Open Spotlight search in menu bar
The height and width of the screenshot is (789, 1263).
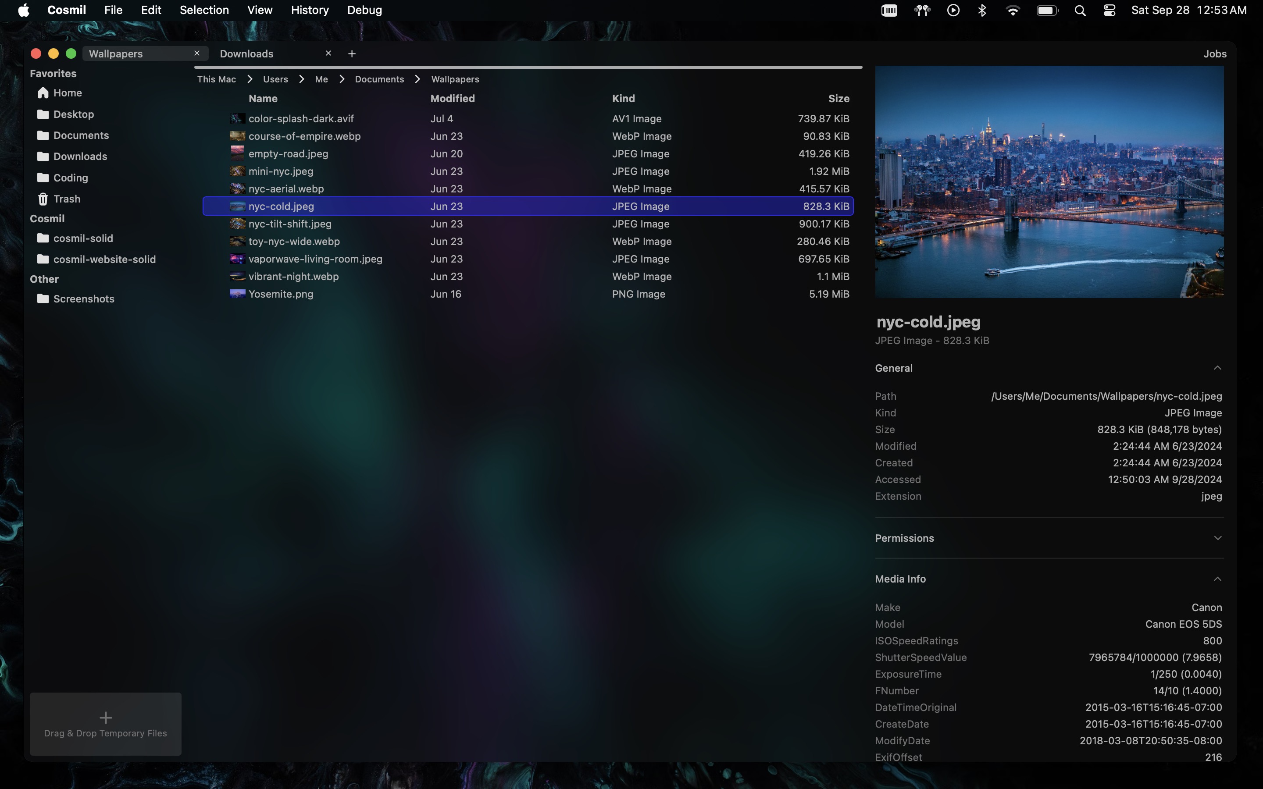click(1080, 11)
